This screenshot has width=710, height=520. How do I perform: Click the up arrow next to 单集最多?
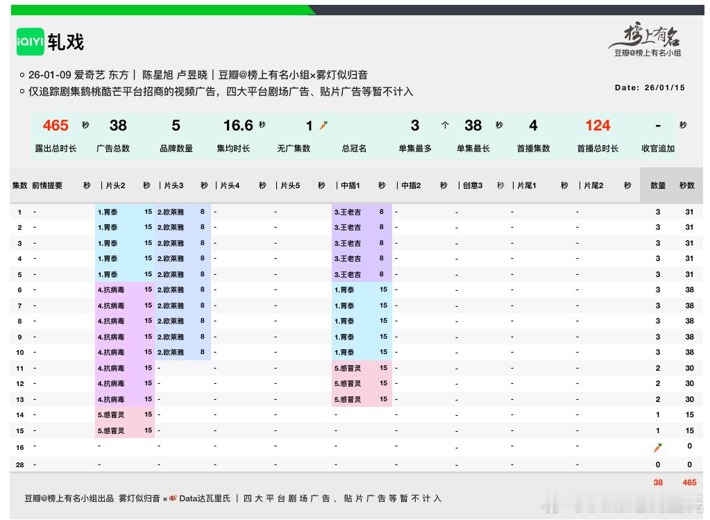click(x=445, y=126)
